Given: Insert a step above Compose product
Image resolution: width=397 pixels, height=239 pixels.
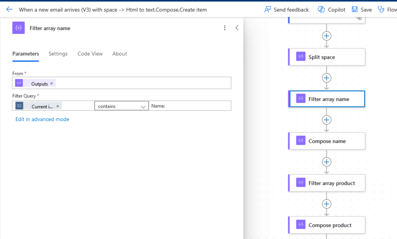Looking at the screenshot, I should click(x=326, y=204).
